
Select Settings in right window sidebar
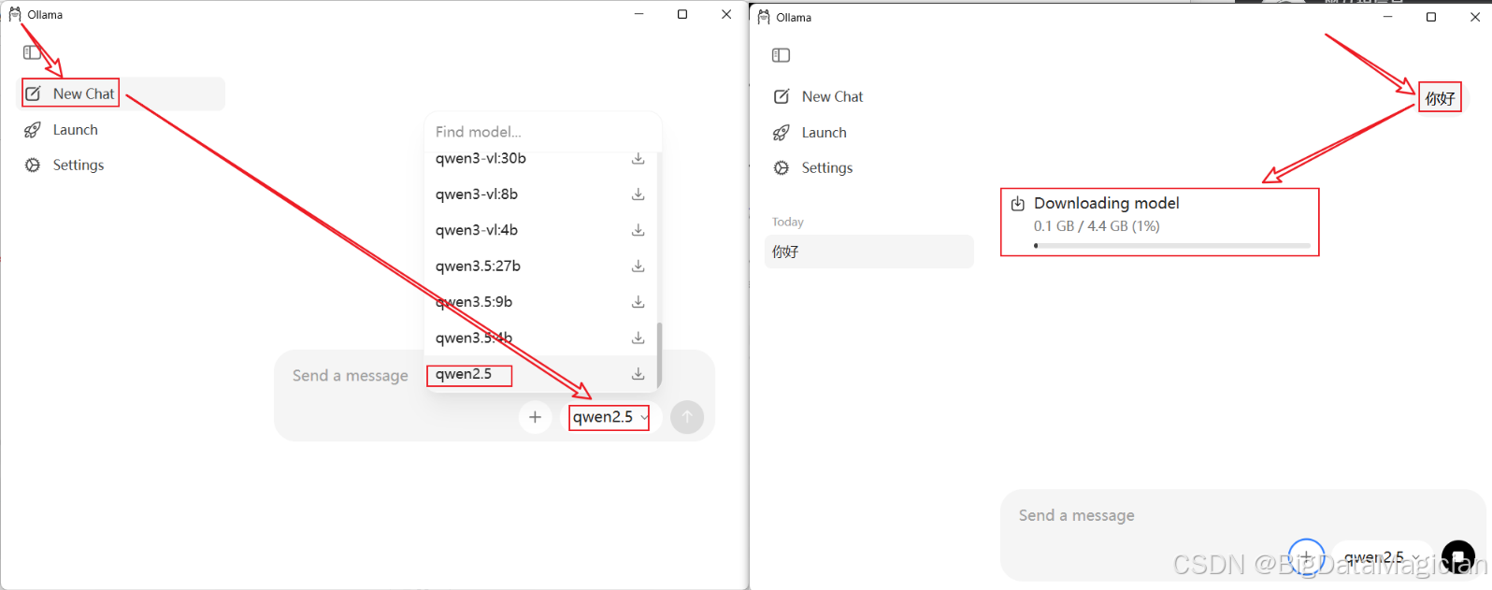pyautogui.click(x=869, y=167)
